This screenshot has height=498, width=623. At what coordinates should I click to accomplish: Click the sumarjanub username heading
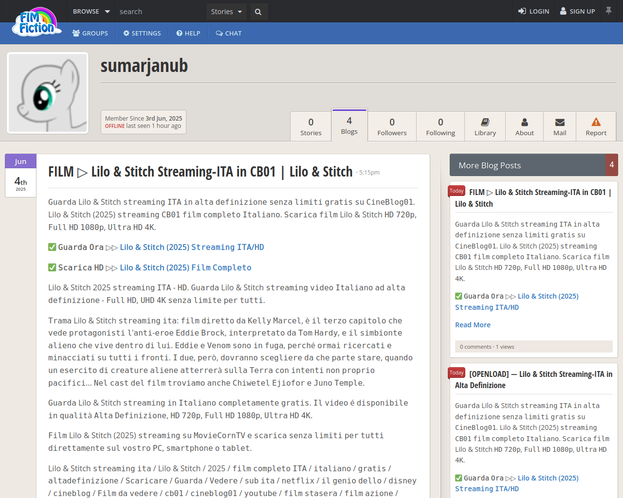(x=144, y=66)
